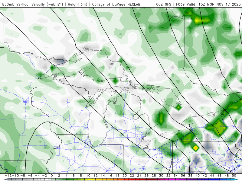
Task: Click the 'Height (m)' label in header
Action: pos(77,4)
